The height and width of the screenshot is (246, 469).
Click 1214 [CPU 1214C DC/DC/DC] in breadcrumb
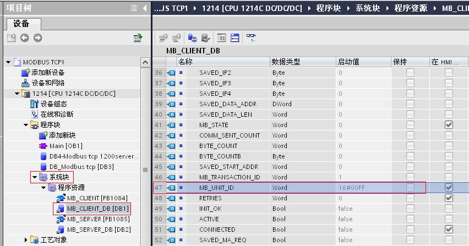tap(252, 8)
